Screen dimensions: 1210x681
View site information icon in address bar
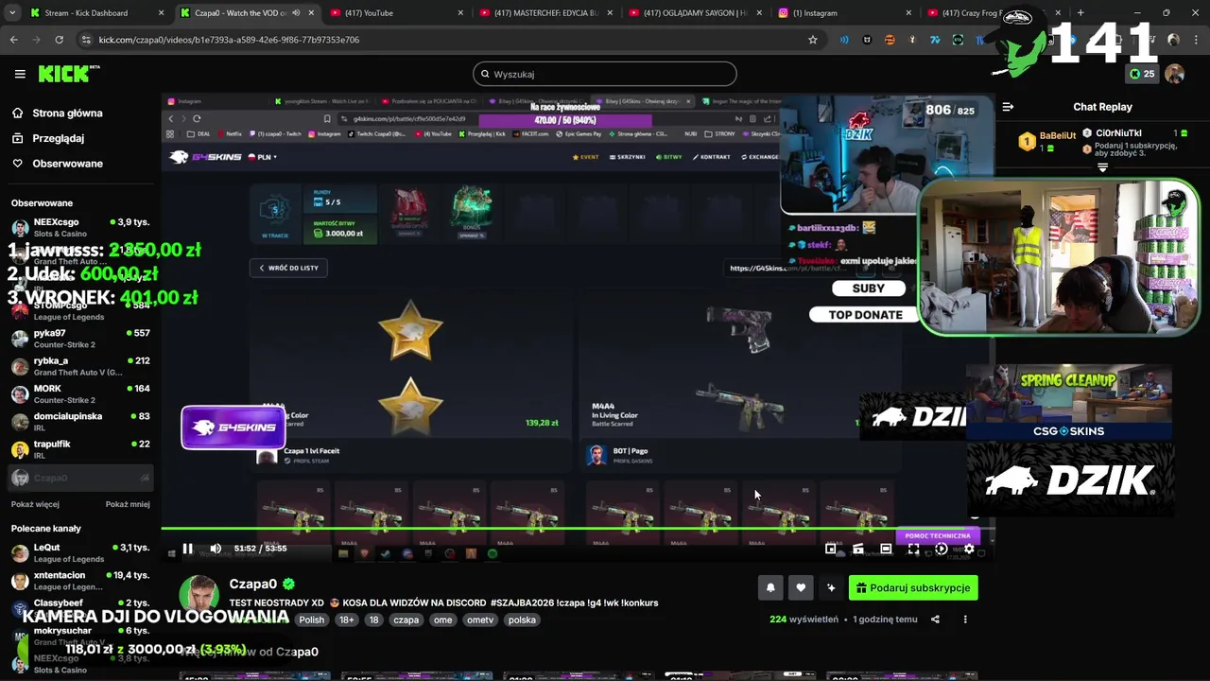[x=87, y=40]
